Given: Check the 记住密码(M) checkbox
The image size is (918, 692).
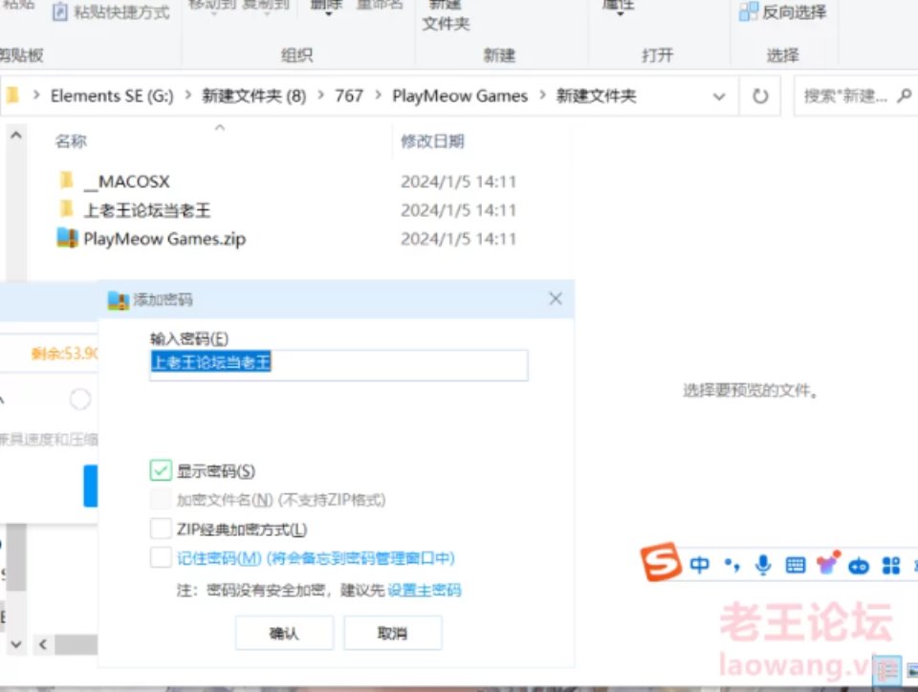Looking at the screenshot, I should pyautogui.click(x=161, y=557).
